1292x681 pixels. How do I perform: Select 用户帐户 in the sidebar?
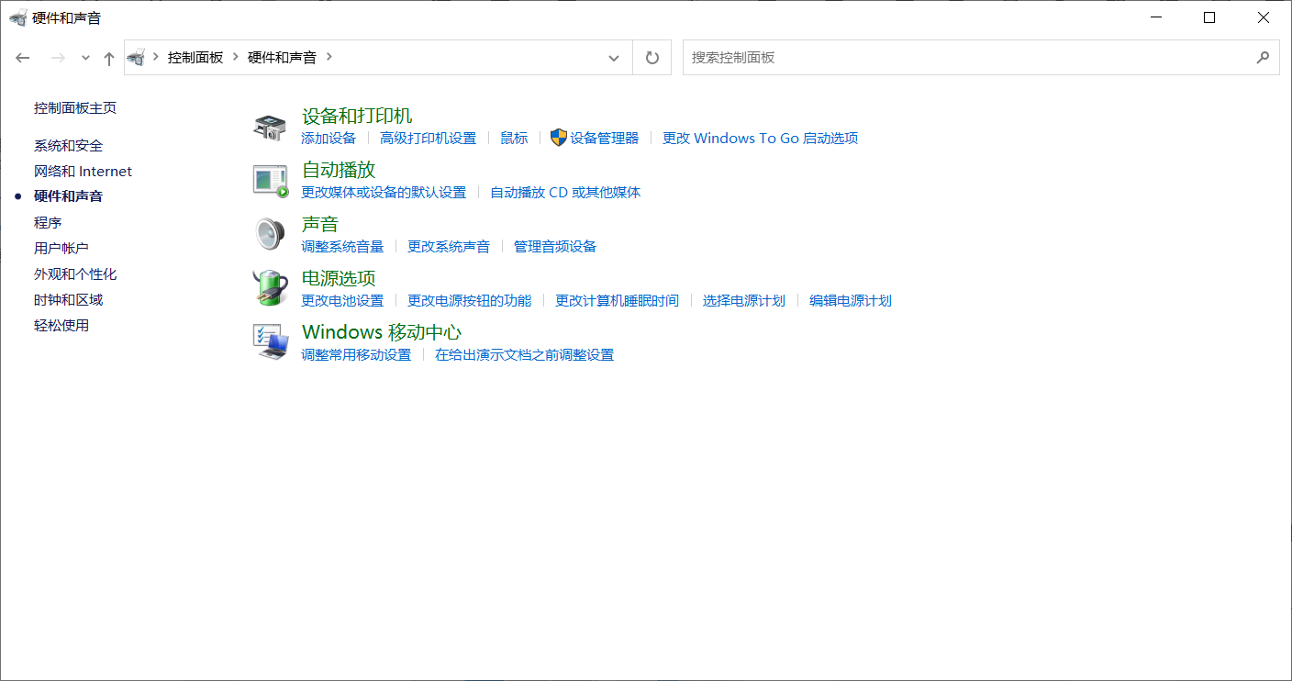click(61, 248)
